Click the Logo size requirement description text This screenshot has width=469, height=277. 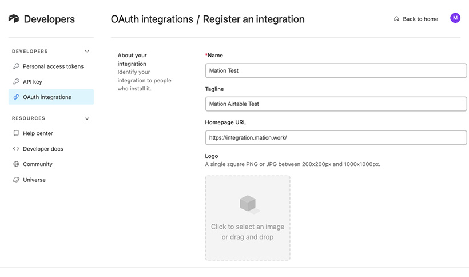click(292, 164)
